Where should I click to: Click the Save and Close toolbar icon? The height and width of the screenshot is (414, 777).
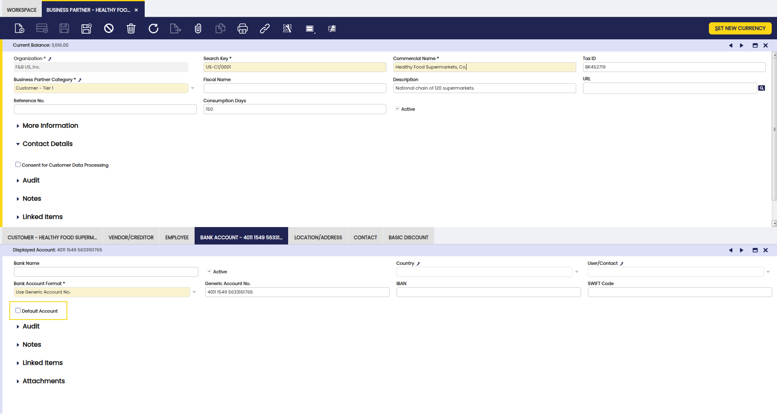[x=86, y=28]
